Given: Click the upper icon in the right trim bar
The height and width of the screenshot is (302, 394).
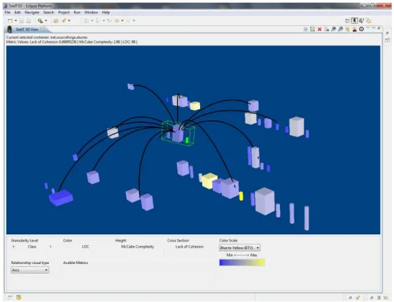Looking at the screenshot, I should pyautogui.click(x=387, y=33).
